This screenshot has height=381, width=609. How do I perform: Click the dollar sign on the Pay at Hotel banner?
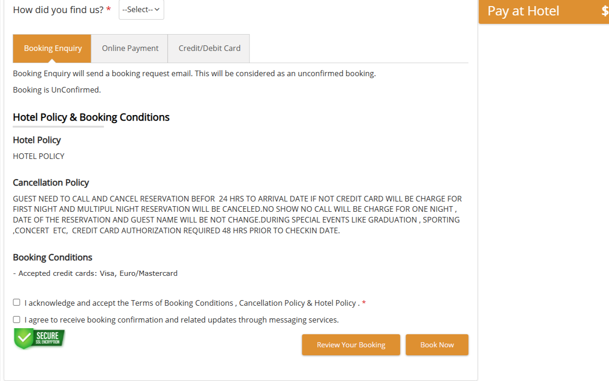(x=605, y=11)
